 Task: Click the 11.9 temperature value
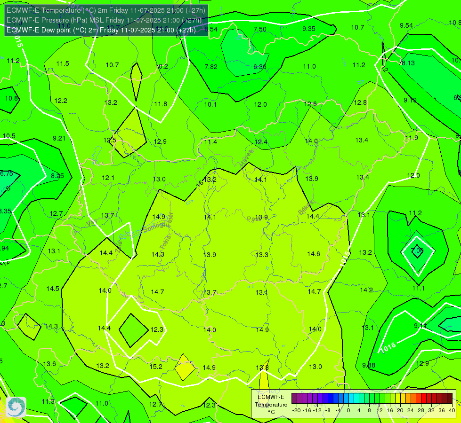coord(412,138)
